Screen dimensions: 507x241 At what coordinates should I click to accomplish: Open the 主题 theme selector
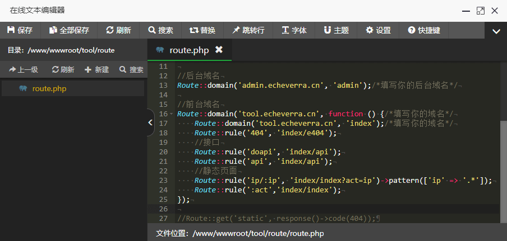[x=337, y=30]
